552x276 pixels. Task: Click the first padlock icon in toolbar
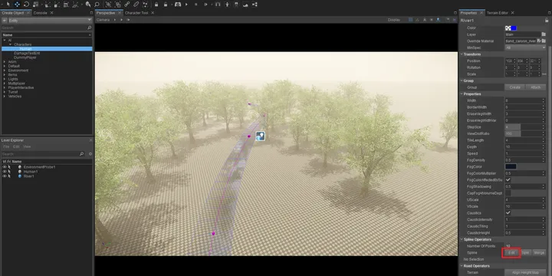(x=156, y=5)
